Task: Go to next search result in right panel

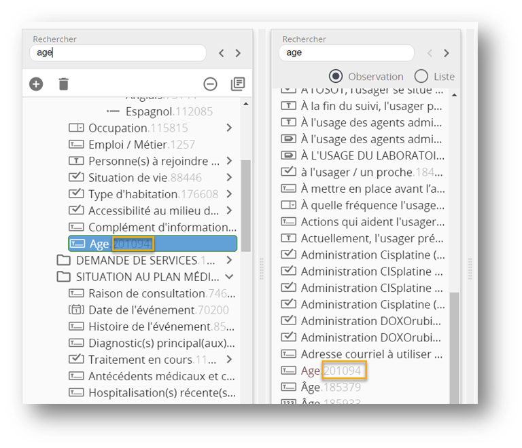Action: (x=446, y=53)
